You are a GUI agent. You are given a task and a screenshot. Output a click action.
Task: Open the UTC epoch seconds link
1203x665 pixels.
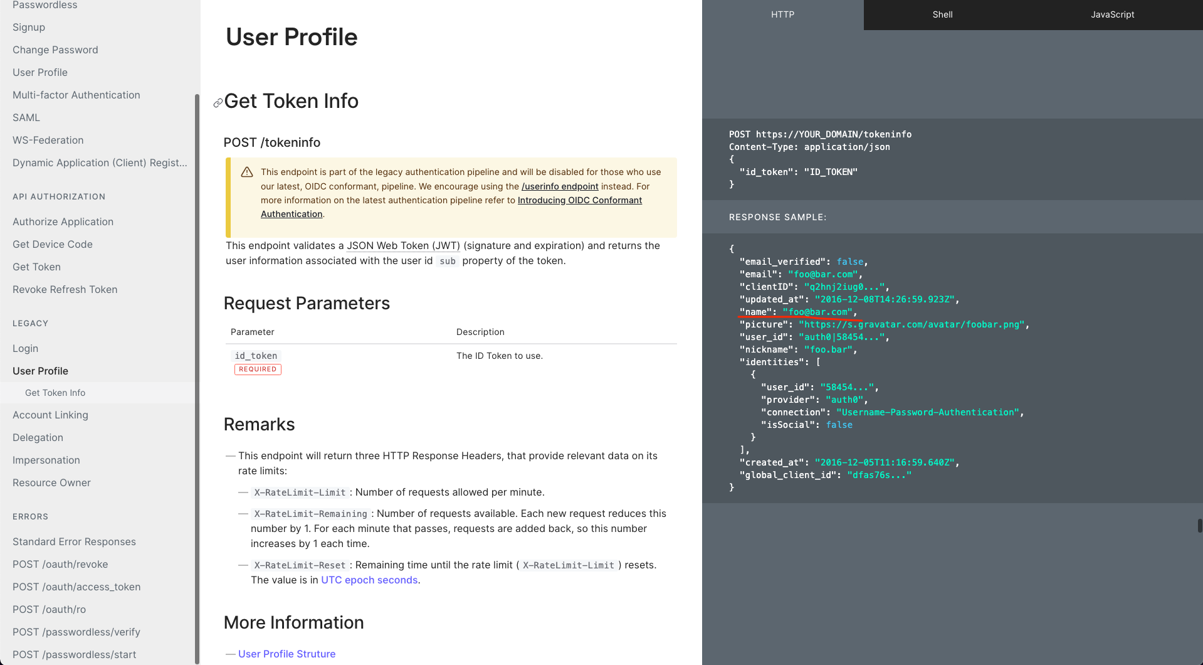click(x=369, y=580)
